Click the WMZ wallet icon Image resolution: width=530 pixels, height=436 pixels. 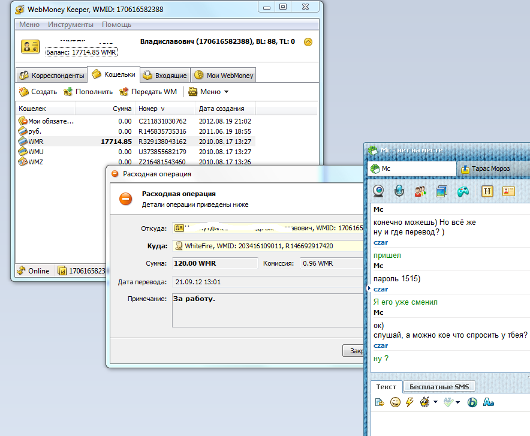tap(23, 161)
